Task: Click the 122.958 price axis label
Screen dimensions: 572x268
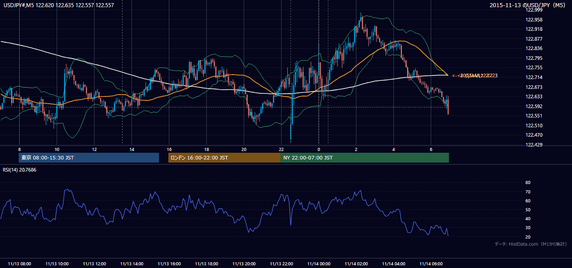Action: (x=534, y=20)
